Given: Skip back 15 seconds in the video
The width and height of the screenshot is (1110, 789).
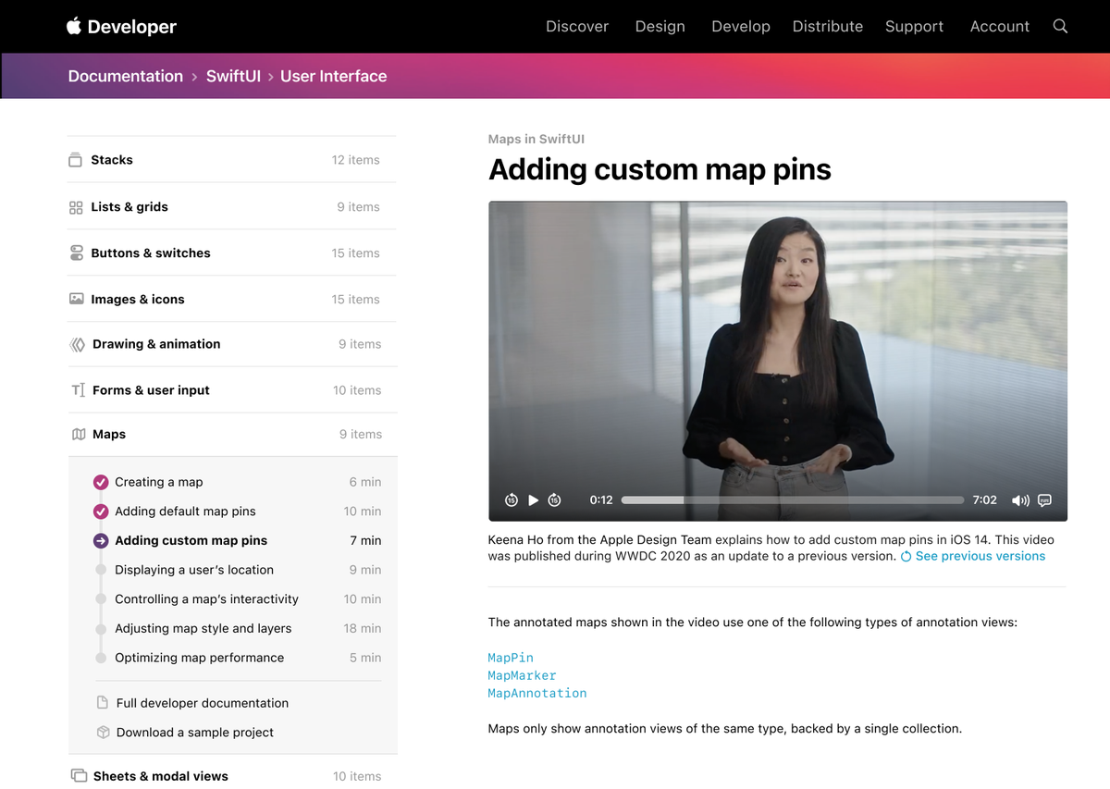Looking at the screenshot, I should pyautogui.click(x=511, y=499).
